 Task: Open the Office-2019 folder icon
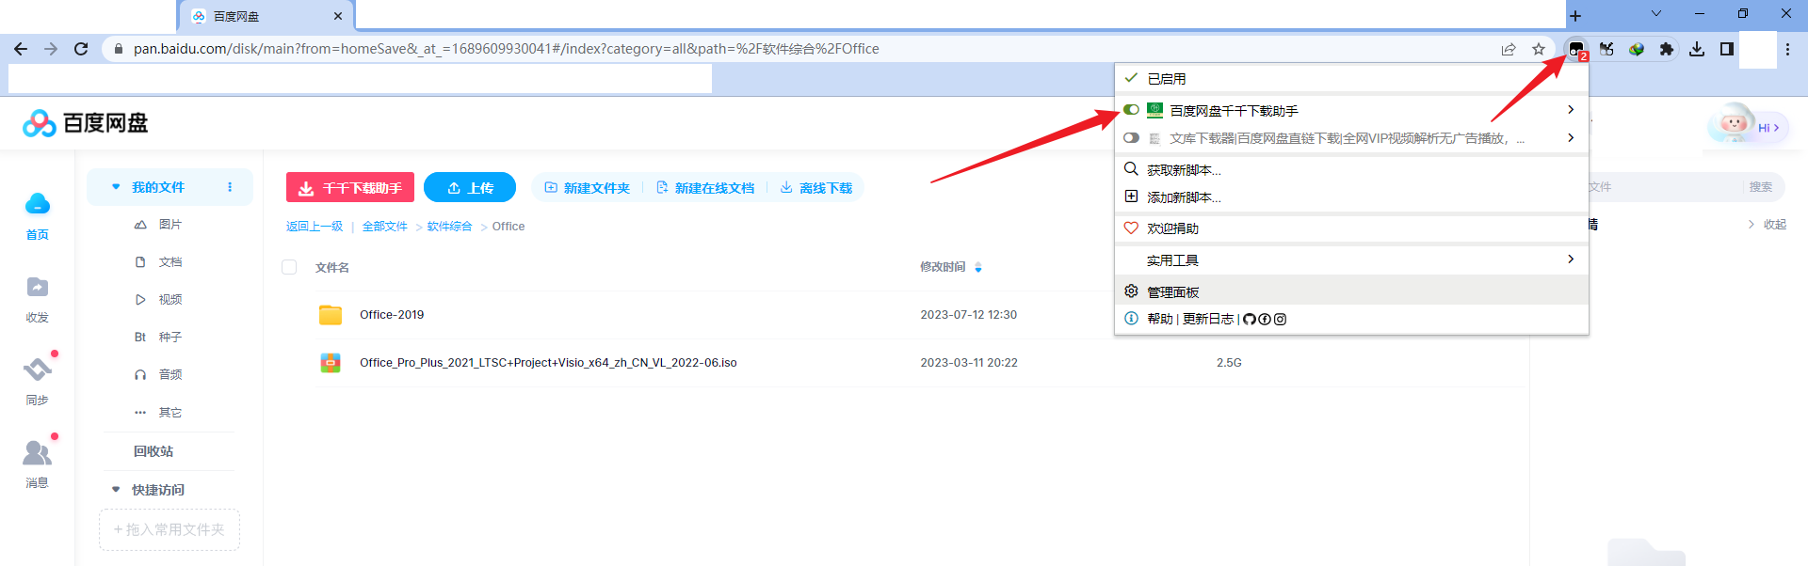pos(331,315)
